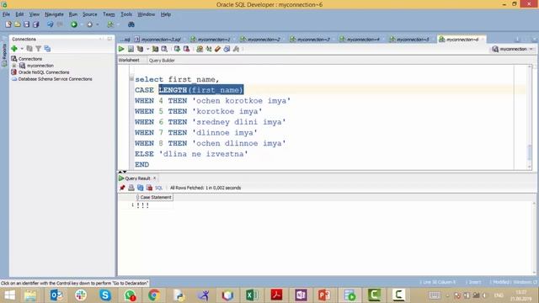The height and width of the screenshot is (303, 539).
Task: Click the Explain Plan icon
Action: (x=140, y=49)
